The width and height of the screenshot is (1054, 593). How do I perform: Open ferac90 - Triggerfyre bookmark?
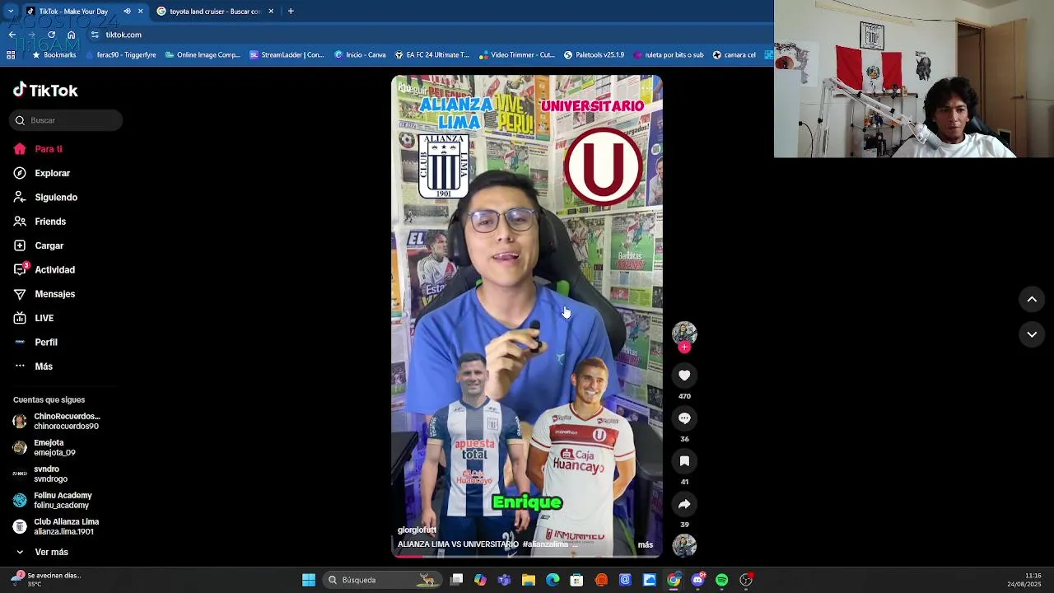(120, 55)
